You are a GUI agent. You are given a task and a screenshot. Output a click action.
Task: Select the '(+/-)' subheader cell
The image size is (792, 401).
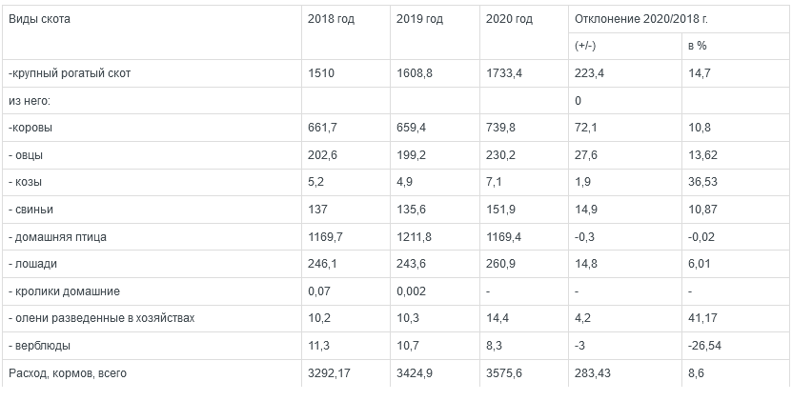(x=586, y=46)
